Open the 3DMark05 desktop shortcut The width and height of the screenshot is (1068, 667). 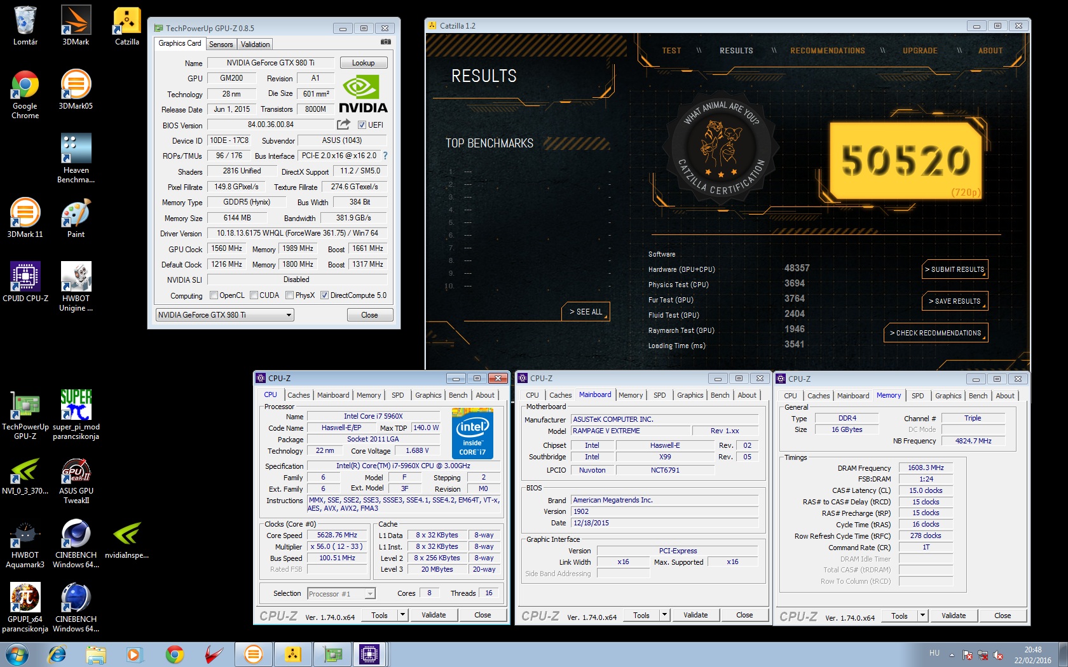(76, 90)
